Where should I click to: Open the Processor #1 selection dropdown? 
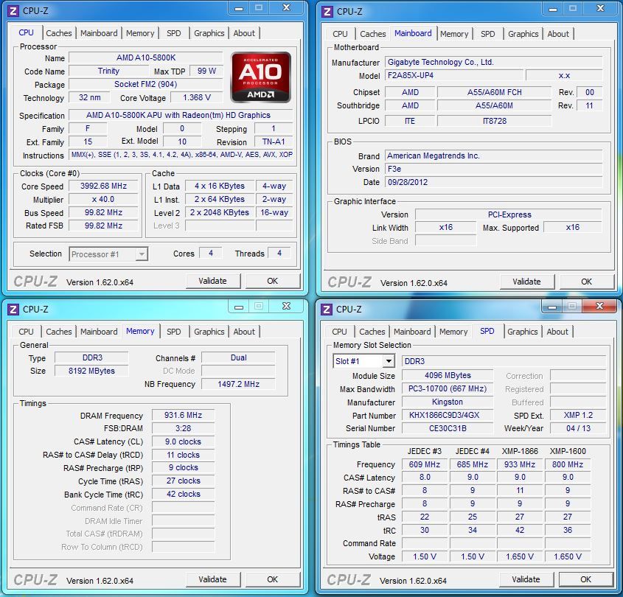click(108, 254)
